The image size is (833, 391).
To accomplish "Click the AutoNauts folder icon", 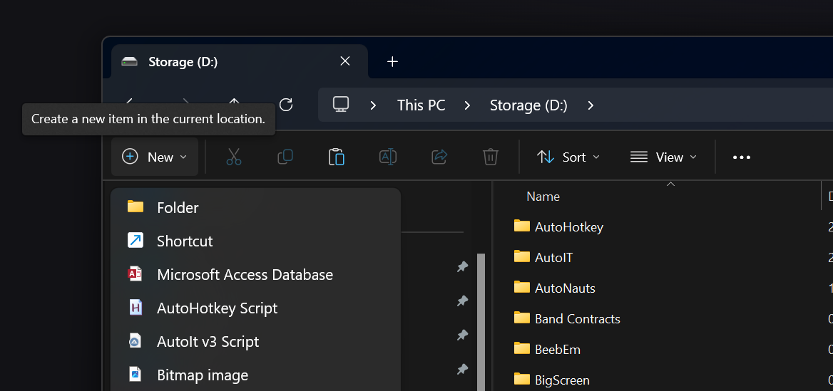I will 521,288.
